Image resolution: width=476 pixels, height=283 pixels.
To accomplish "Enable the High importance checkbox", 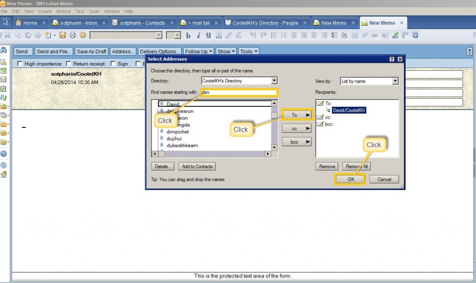I will [x=20, y=64].
